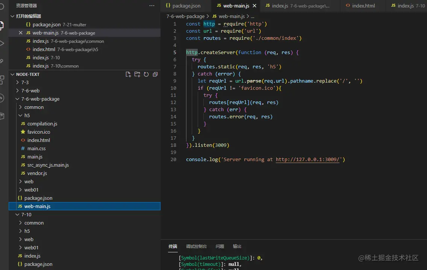427x270 pixels.
Task: Open the http://127.0.0.1:3009/ link in code
Action: pos(308,160)
